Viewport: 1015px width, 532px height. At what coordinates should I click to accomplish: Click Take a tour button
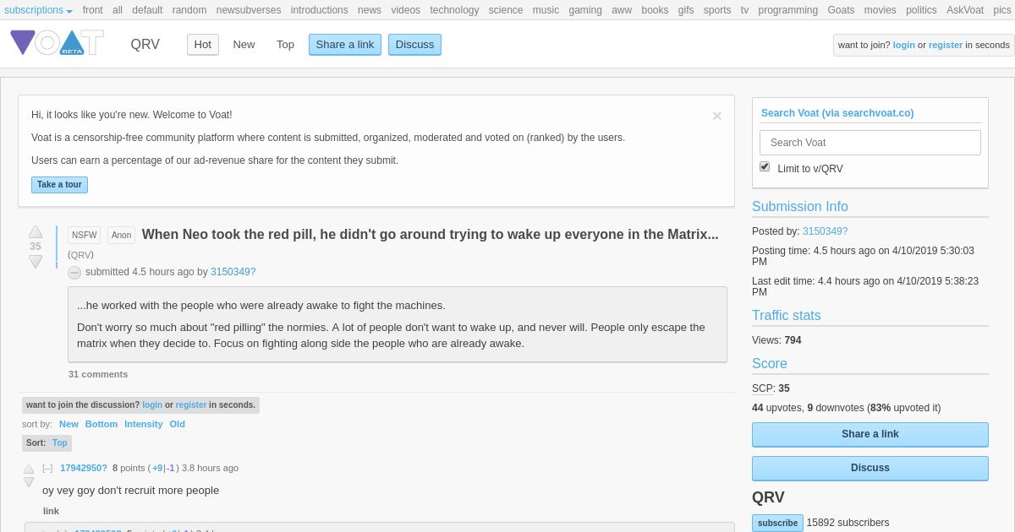pyautogui.click(x=59, y=185)
